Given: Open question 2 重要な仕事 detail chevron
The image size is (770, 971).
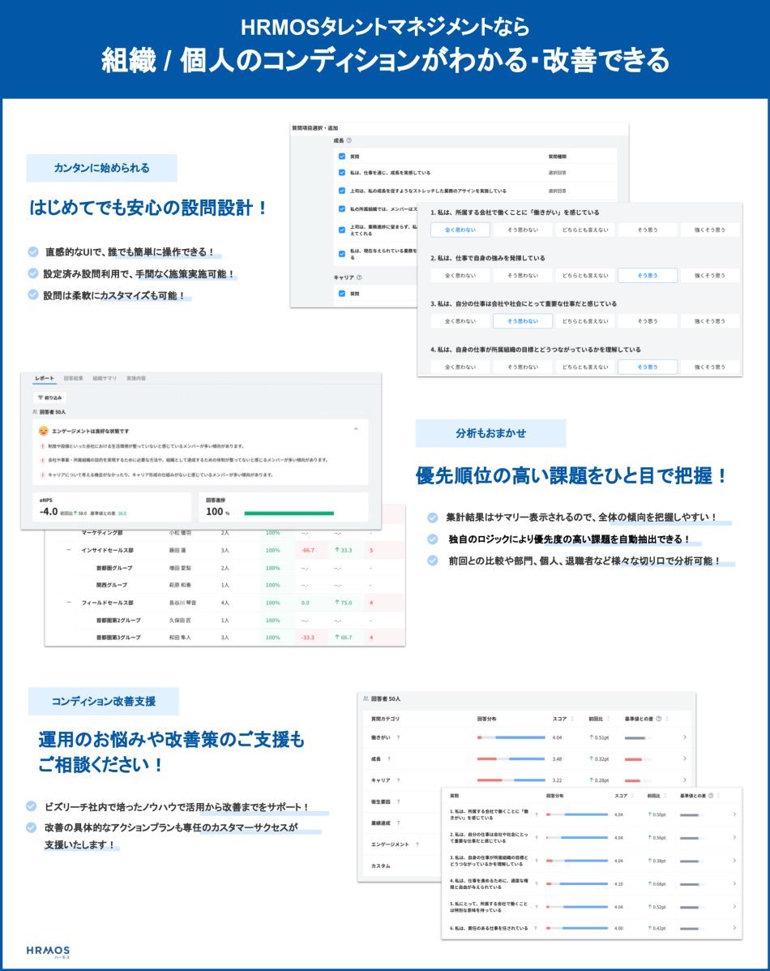Looking at the screenshot, I should pos(734,837).
